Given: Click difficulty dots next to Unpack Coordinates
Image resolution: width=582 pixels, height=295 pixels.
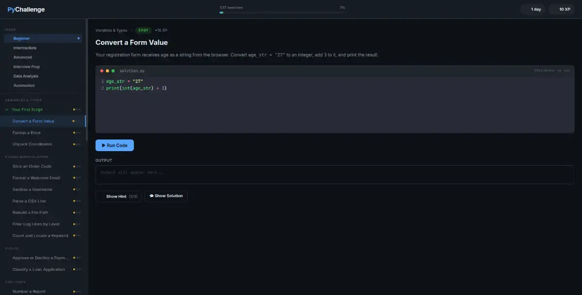Looking at the screenshot, I should coord(77,144).
